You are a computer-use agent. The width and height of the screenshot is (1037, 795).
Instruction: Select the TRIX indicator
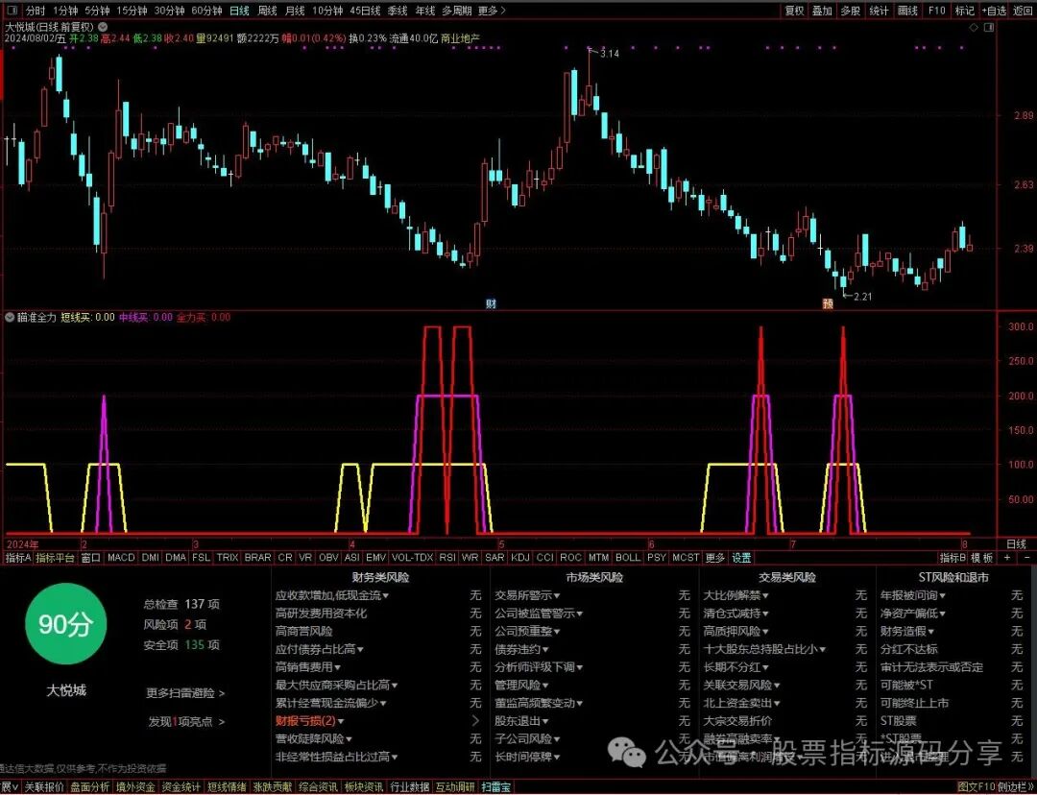[228, 558]
